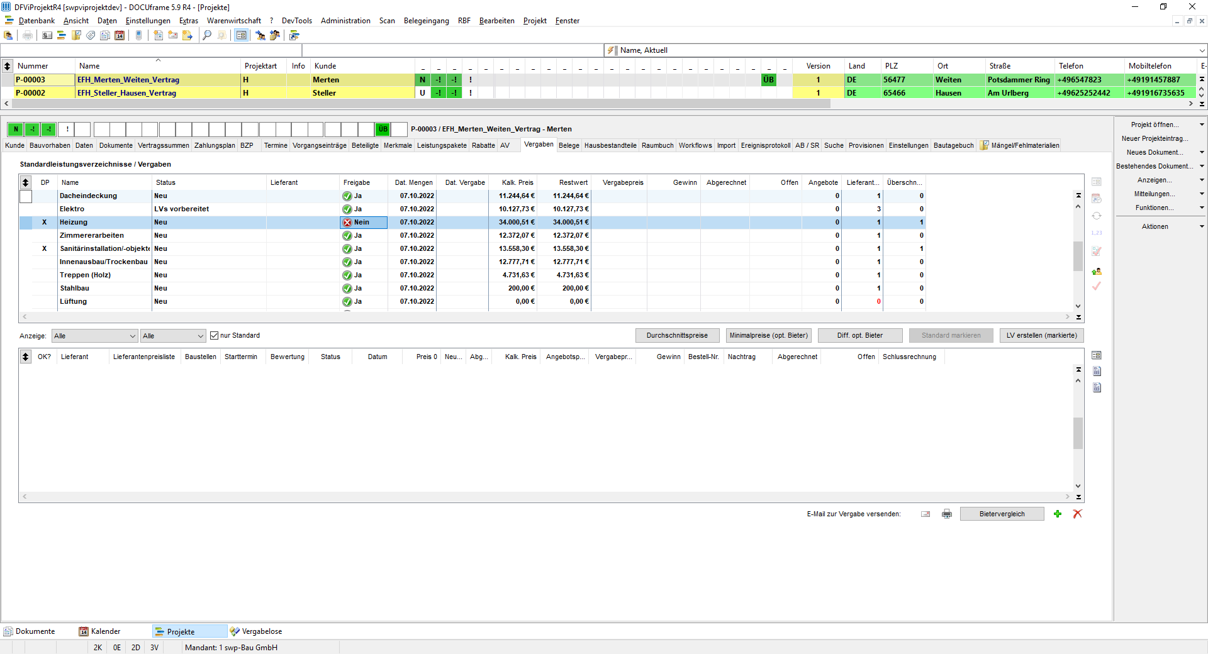Open the calendar icon in the toolbar
This screenshot has height=654, width=1208.
(120, 35)
